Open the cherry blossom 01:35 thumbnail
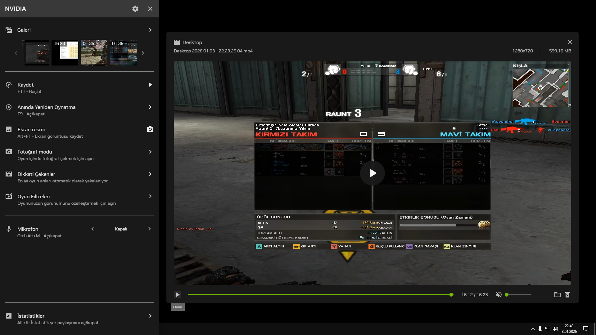 (94, 53)
